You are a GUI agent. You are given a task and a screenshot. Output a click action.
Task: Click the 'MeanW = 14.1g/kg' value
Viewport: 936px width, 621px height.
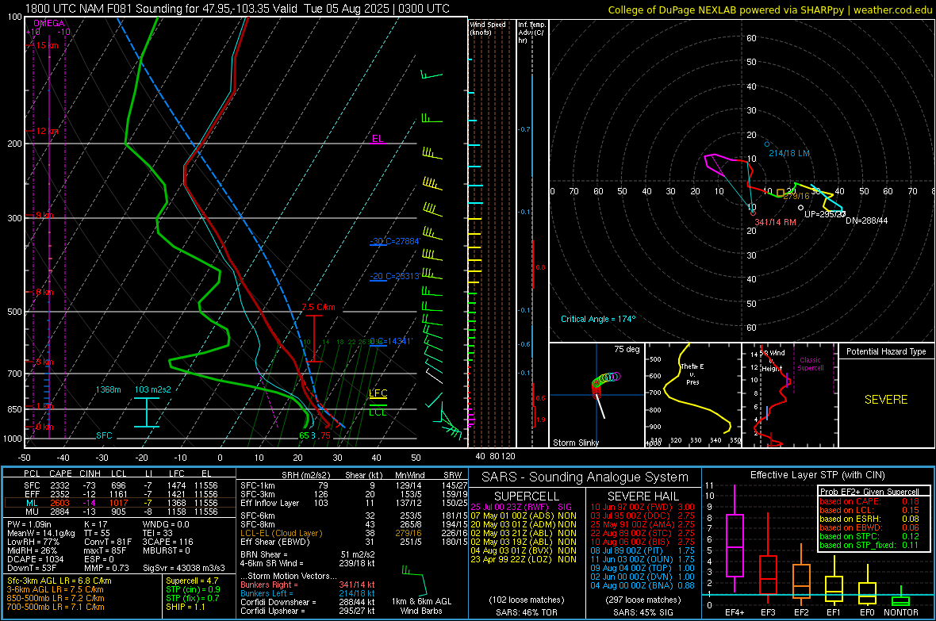41,533
